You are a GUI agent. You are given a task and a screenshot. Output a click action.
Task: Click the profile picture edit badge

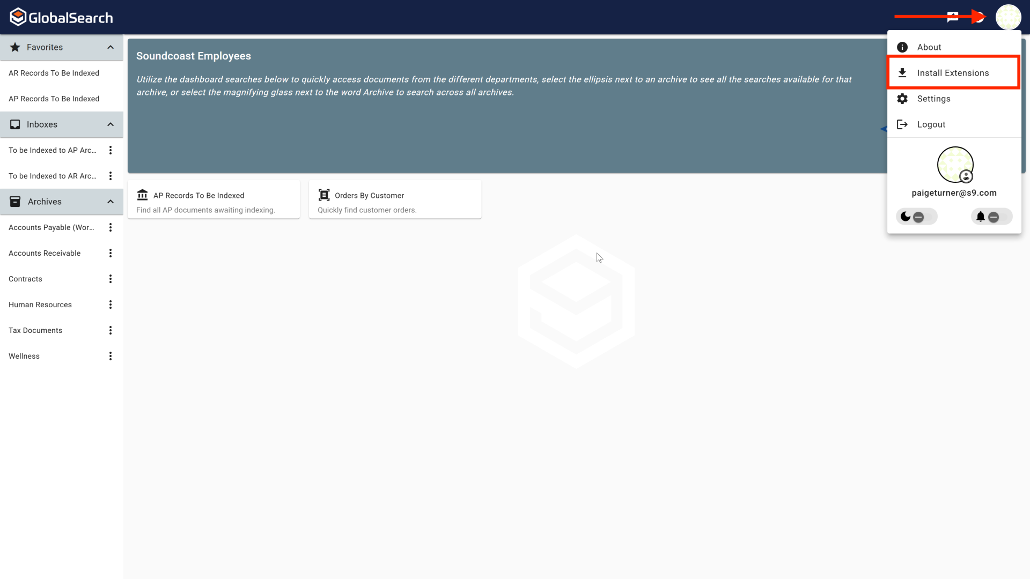click(x=966, y=176)
